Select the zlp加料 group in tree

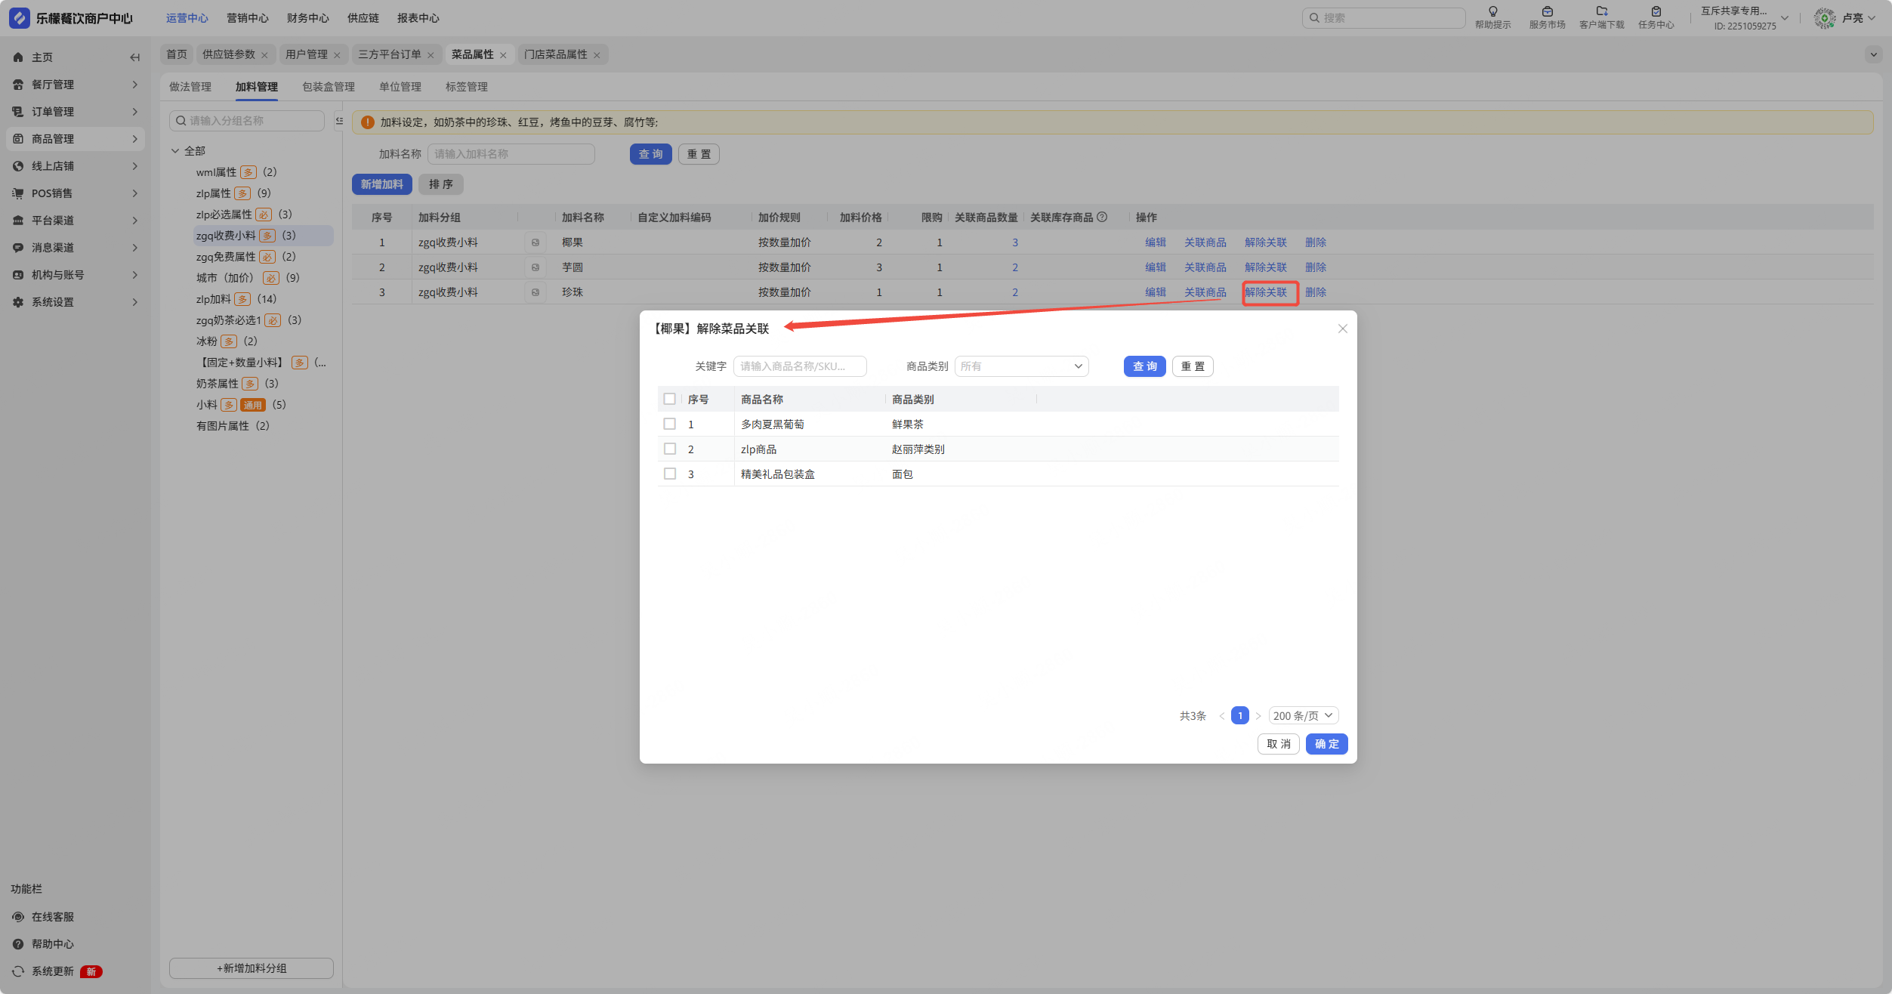click(x=213, y=299)
